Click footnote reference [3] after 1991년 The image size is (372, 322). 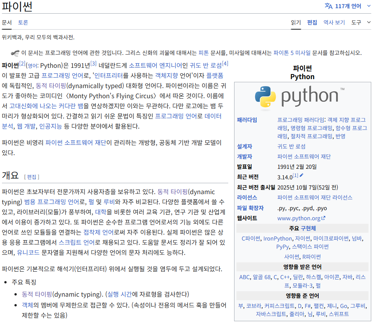93,64
